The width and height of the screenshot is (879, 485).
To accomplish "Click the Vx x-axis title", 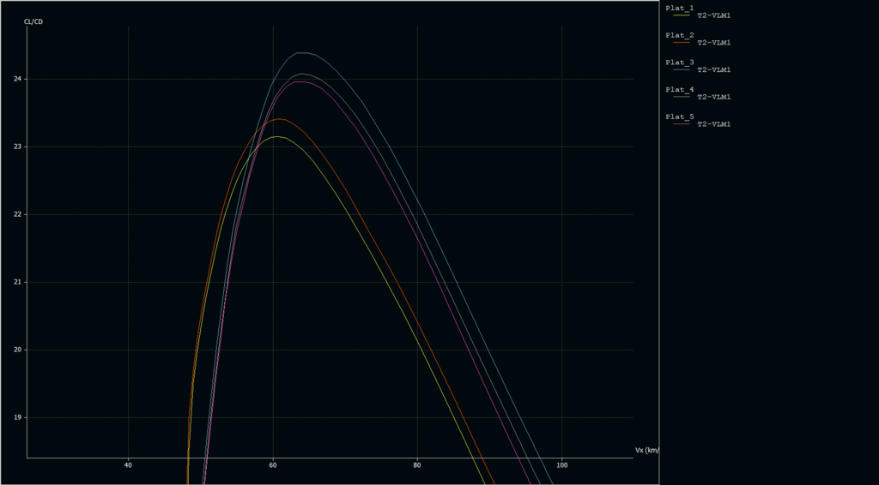I will [x=646, y=450].
